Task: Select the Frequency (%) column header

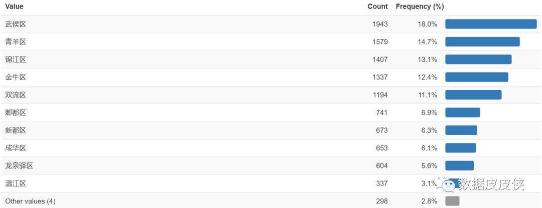Action: click(420, 6)
